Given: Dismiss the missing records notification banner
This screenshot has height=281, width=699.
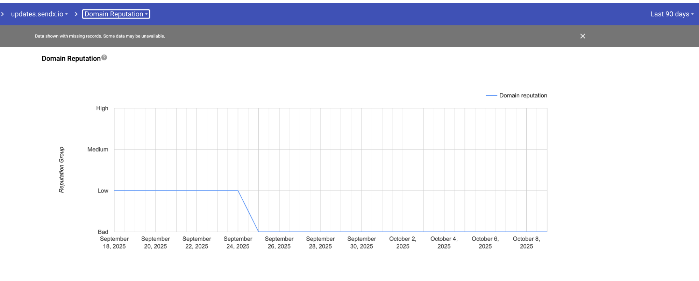Looking at the screenshot, I should pos(583,36).
